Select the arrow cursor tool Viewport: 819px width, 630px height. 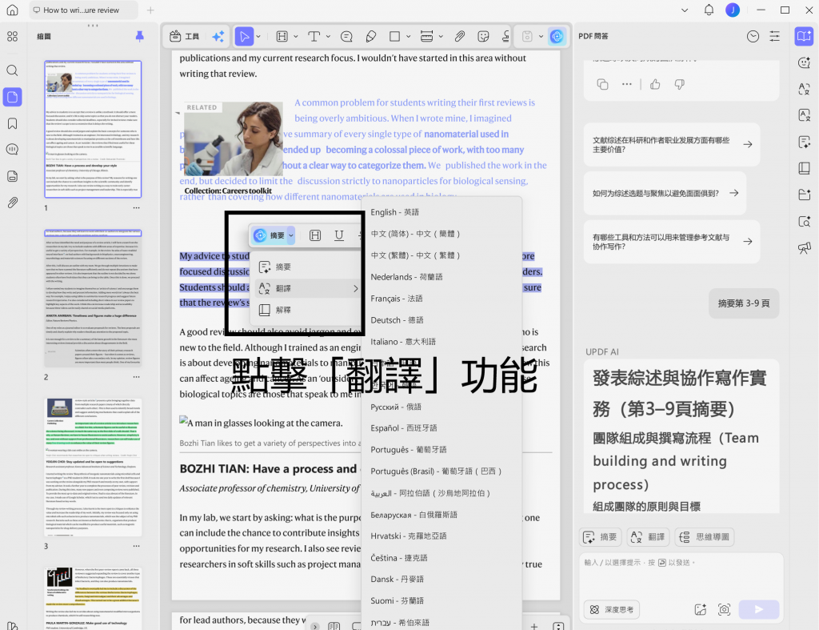pyautogui.click(x=243, y=36)
